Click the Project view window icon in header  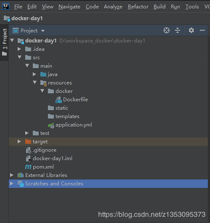tap(15, 31)
